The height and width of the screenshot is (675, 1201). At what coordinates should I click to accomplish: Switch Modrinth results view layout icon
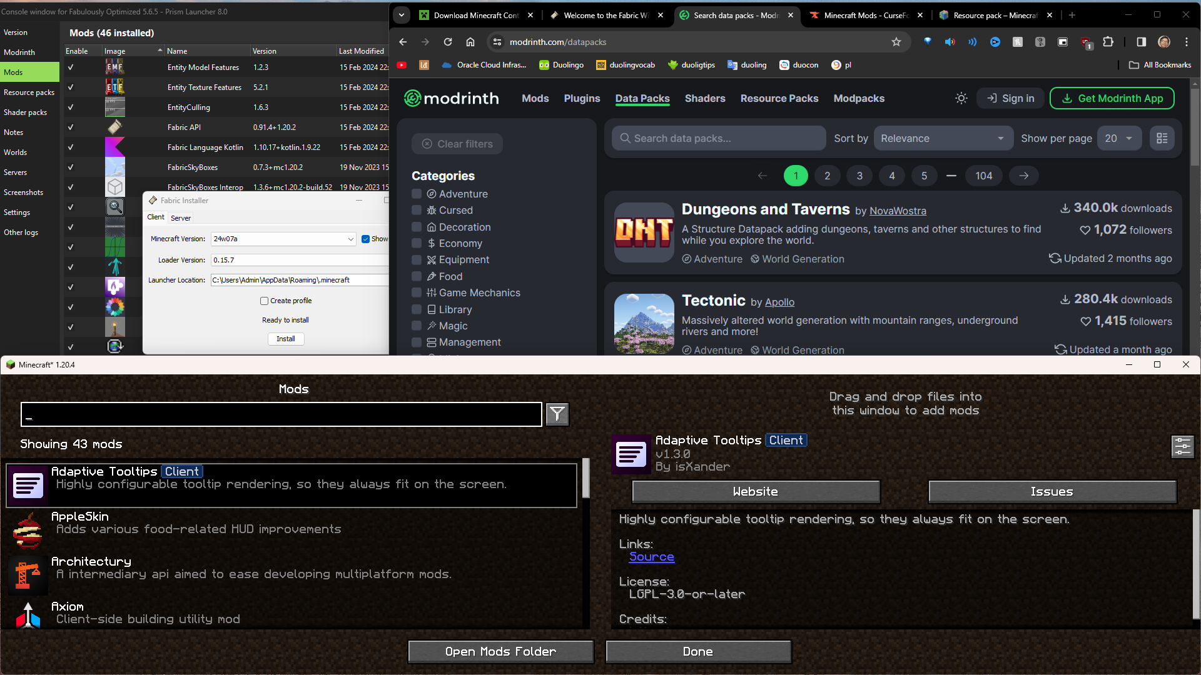click(x=1162, y=138)
